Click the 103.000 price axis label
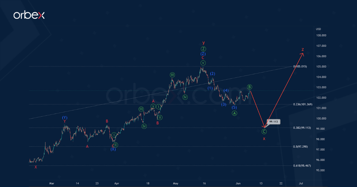357x187 pixels. pos(321,87)
